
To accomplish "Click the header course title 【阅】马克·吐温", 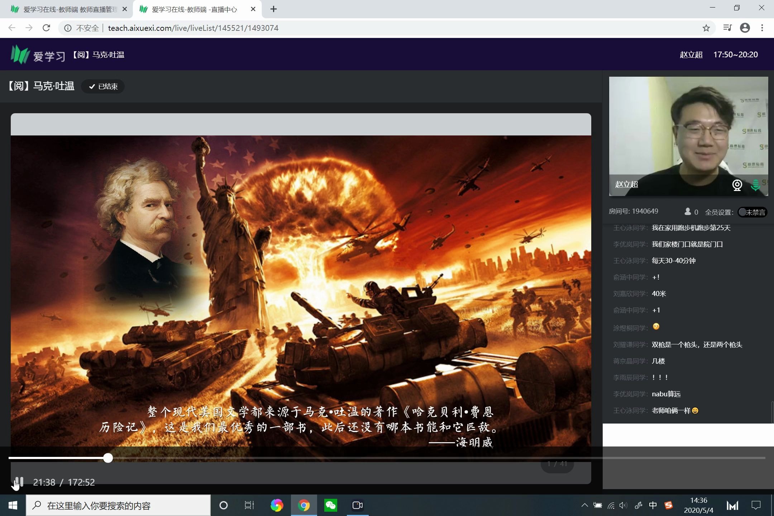I will (x=97, y=55).
